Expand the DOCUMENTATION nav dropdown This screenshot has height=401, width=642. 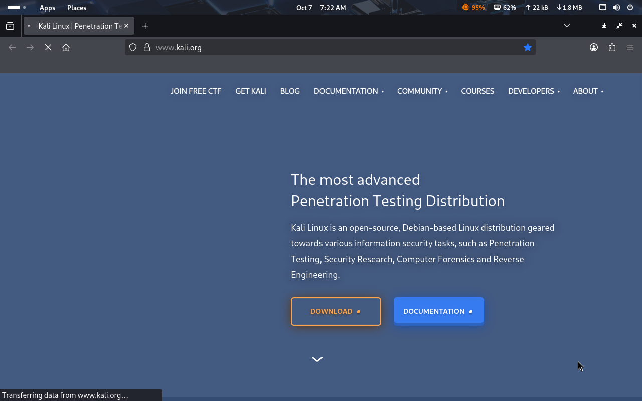click(349, 91)
